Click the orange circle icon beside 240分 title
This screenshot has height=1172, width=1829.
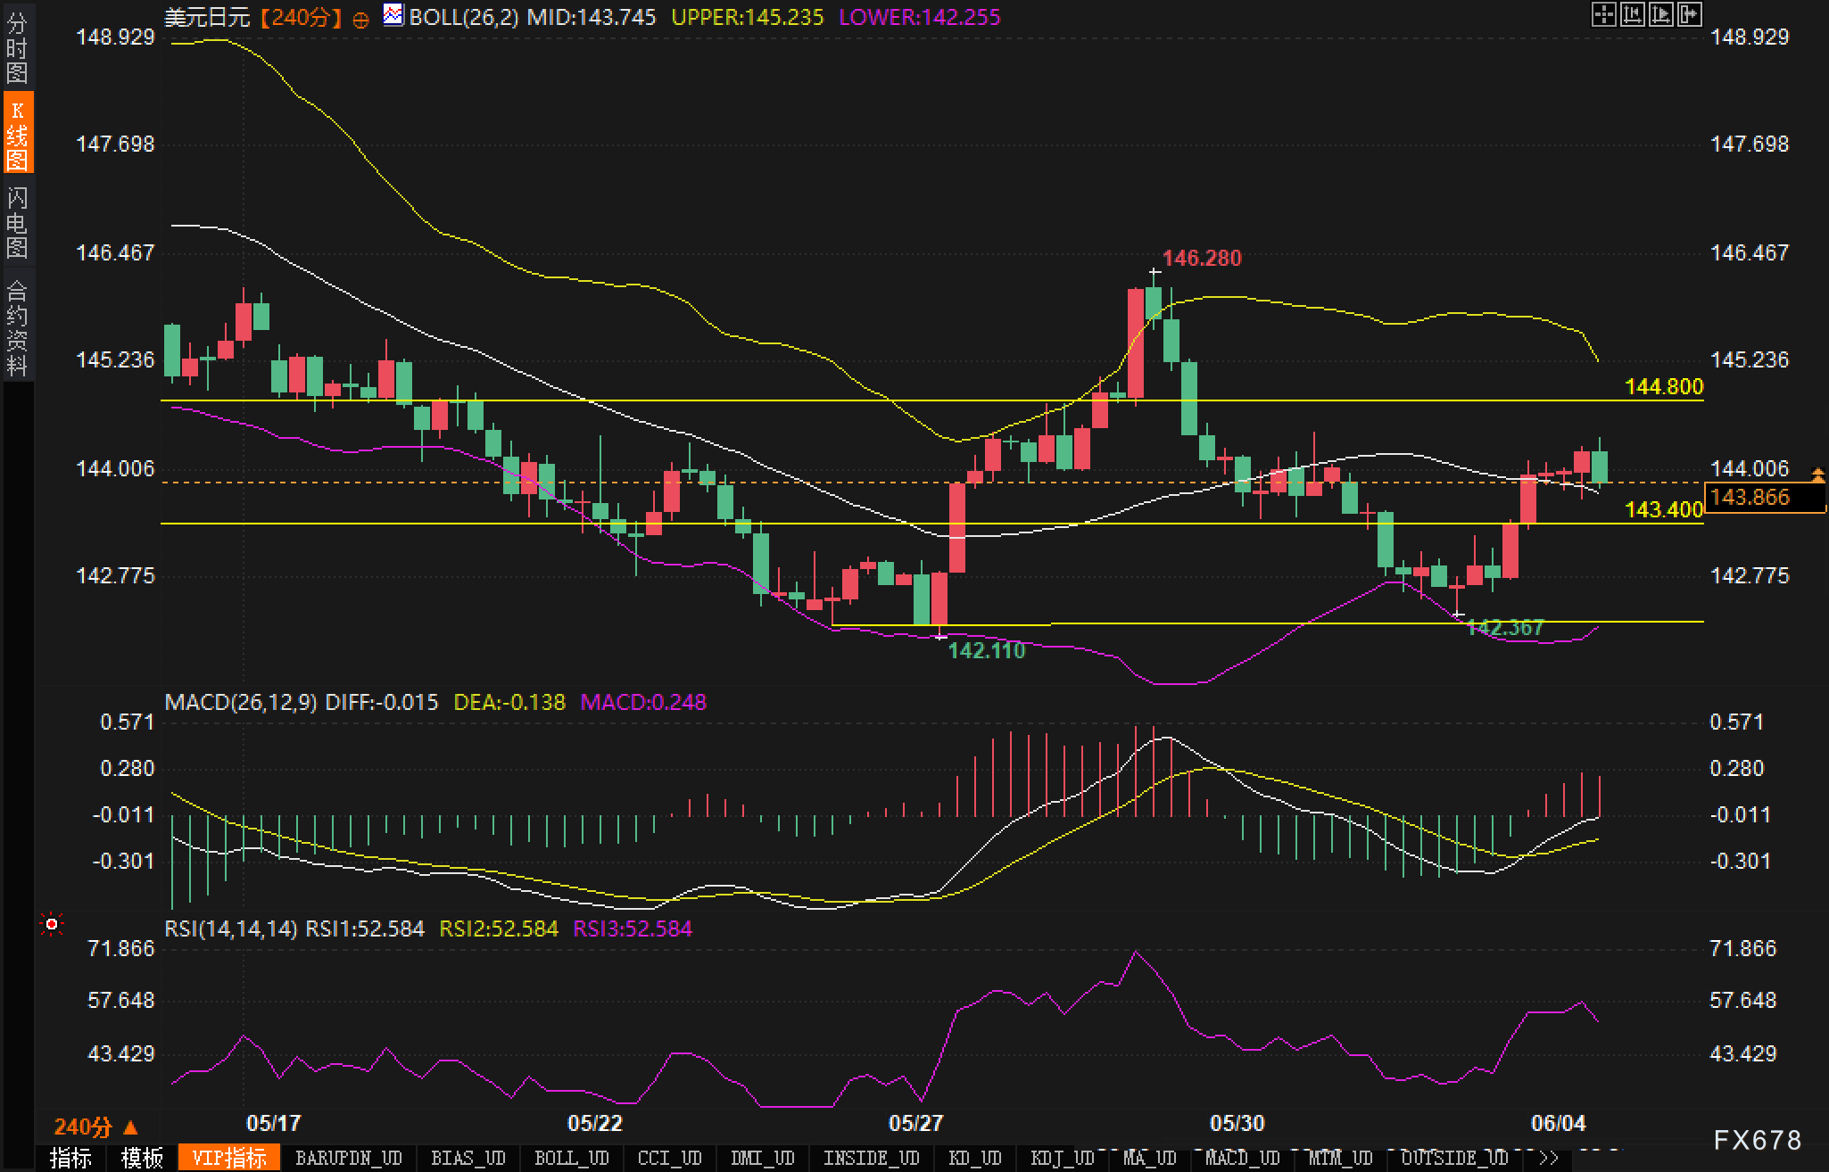[x=360, y=20]
